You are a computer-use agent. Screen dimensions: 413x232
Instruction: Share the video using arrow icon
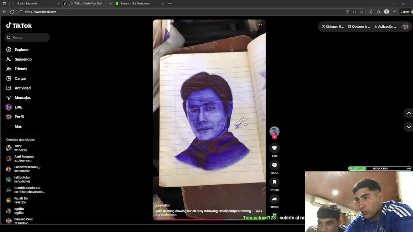click(x=274, y=199)
